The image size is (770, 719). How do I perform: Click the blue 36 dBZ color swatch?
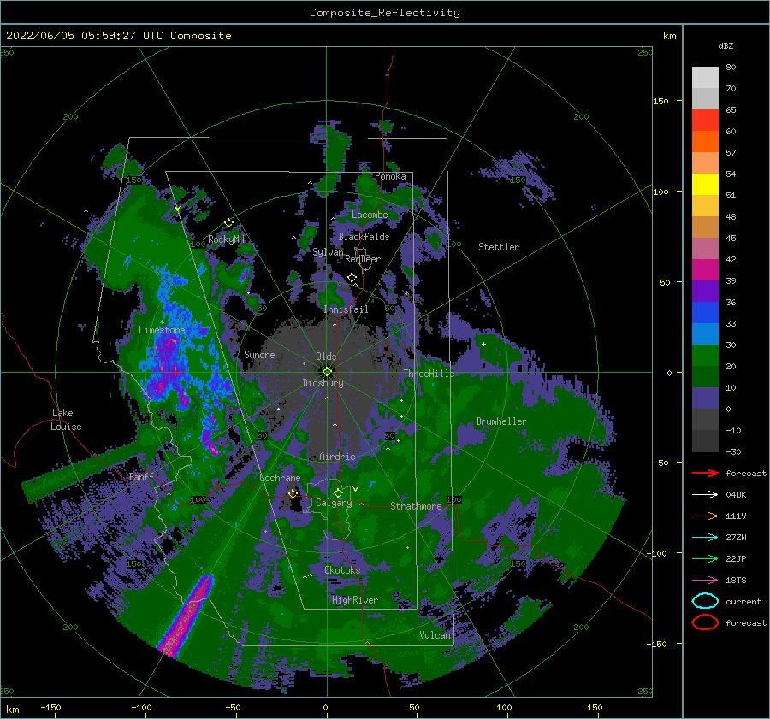705,313
